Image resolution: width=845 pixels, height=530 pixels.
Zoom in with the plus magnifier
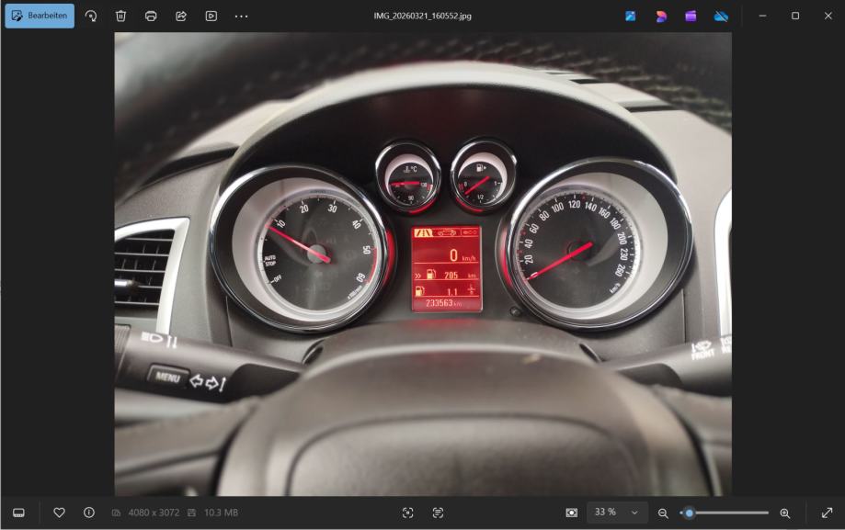[785, 513]
